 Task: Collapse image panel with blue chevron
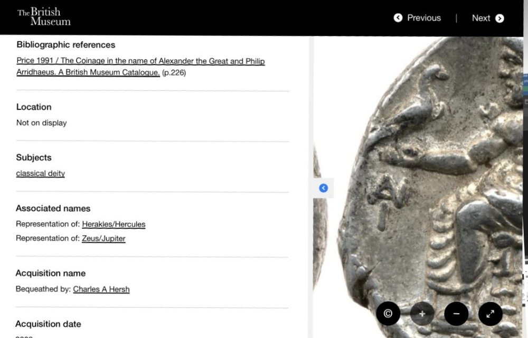[x=324, y=188]
